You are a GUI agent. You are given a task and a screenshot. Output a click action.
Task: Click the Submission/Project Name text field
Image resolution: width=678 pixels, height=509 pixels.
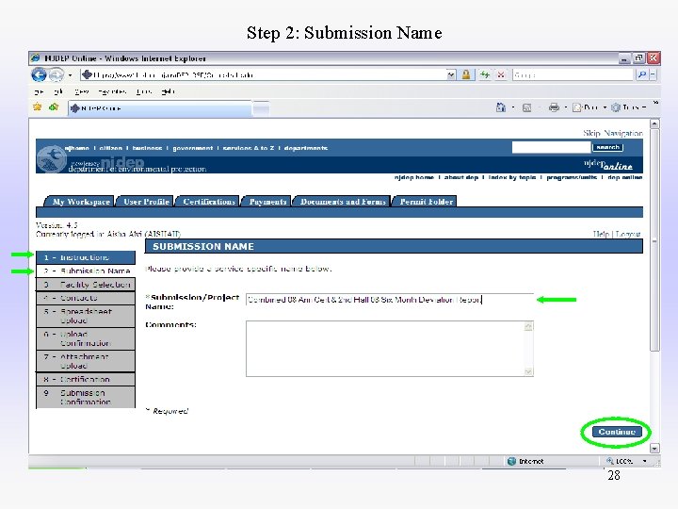click(x=390, y=300)
